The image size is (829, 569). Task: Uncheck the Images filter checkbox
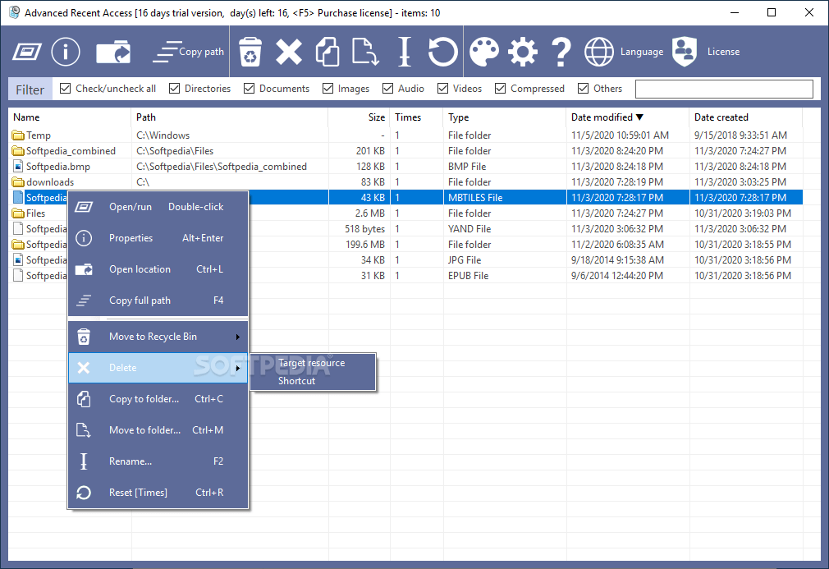pos(327,89)
